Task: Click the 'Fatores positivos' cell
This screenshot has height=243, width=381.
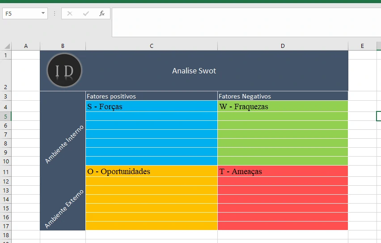Action: (x=152, y=96)
